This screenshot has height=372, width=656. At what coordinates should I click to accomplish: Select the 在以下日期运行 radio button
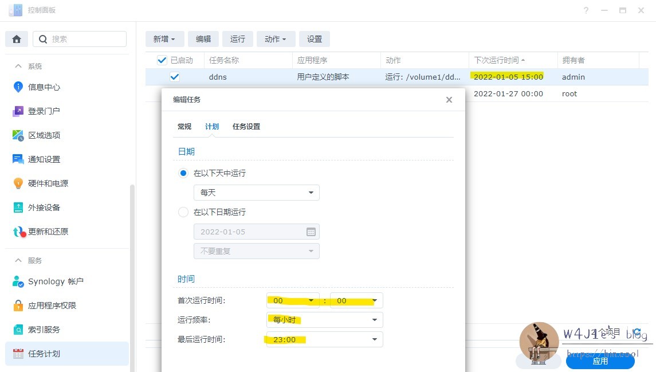183,212
